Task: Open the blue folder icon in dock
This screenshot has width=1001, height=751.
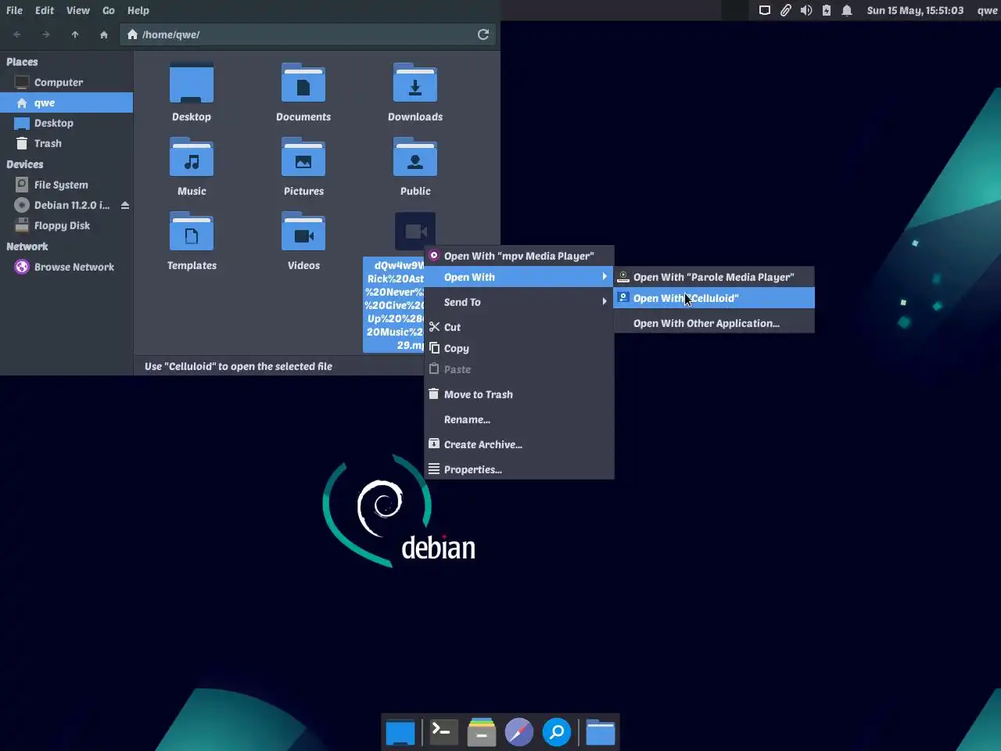Action: click(x=601, y=732)
